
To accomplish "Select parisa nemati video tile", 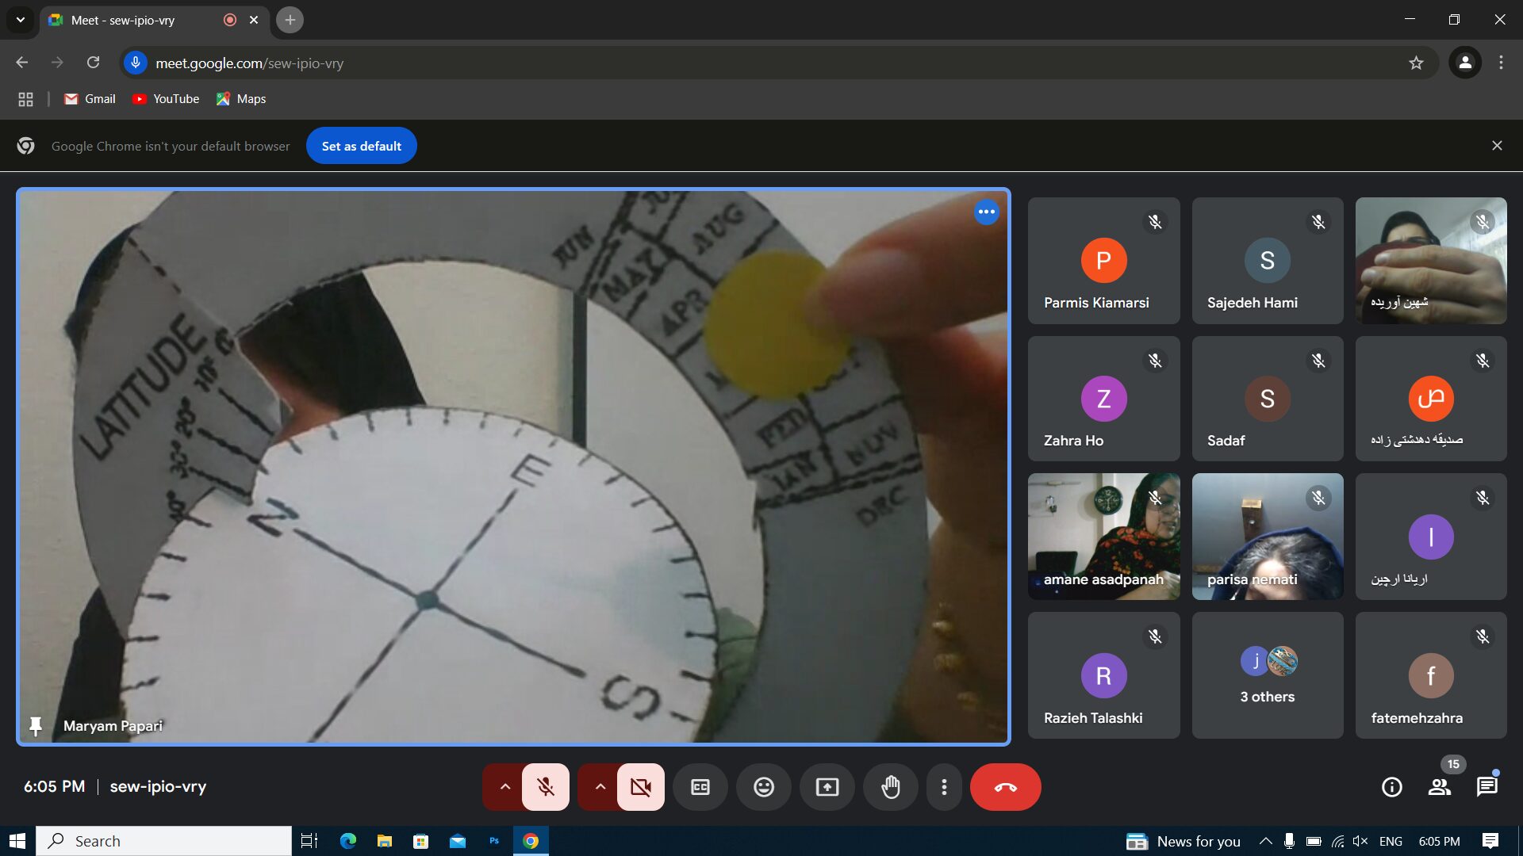I will point(1268,537).
